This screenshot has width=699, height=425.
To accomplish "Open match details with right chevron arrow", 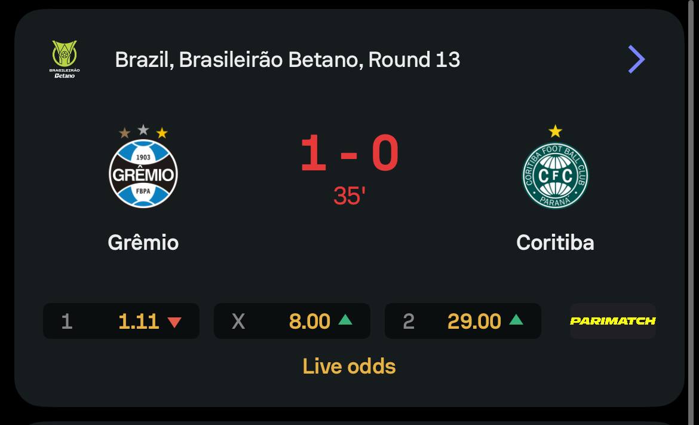I will 636,59.
